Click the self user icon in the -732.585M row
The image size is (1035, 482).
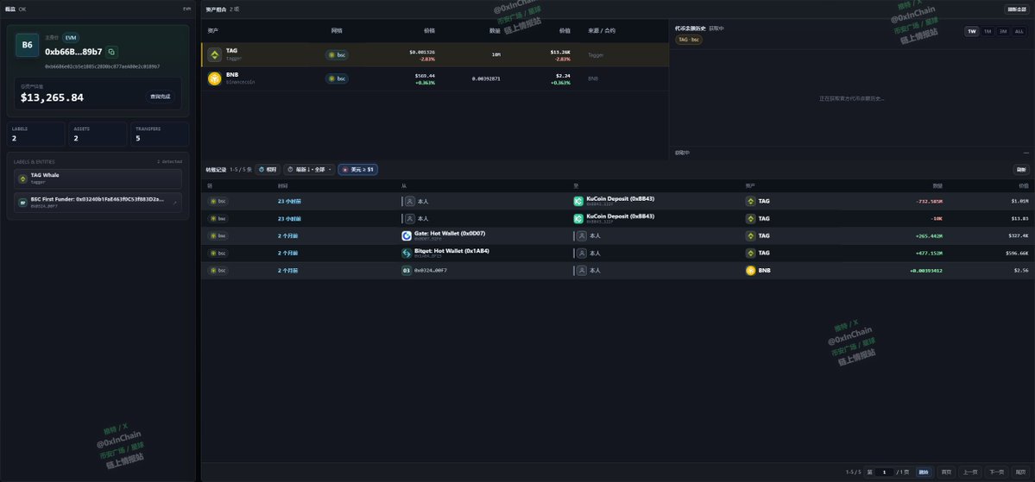point(410,201)
